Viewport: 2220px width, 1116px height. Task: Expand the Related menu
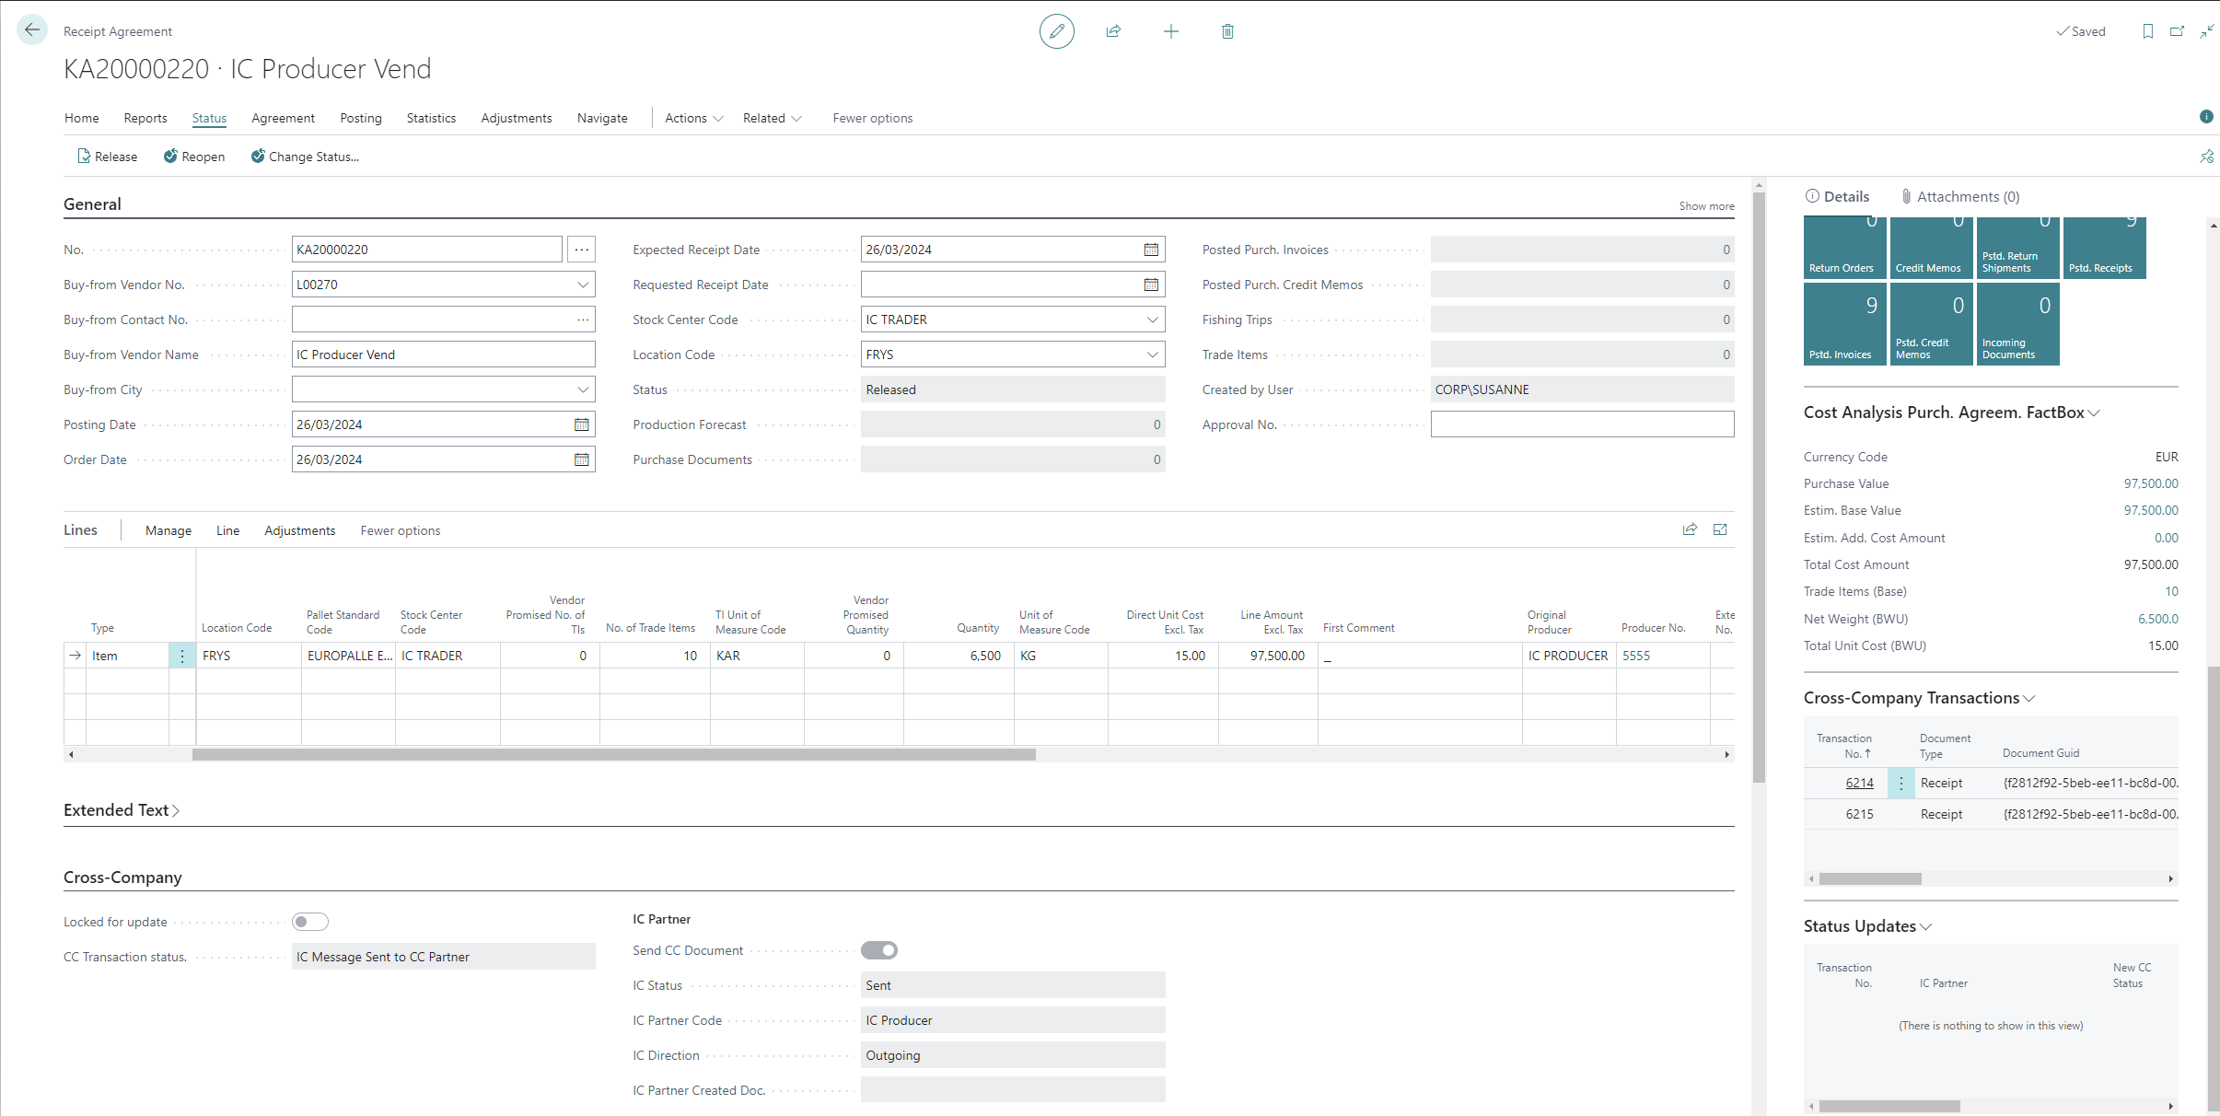pyautogui.click(x=773, y=118)
